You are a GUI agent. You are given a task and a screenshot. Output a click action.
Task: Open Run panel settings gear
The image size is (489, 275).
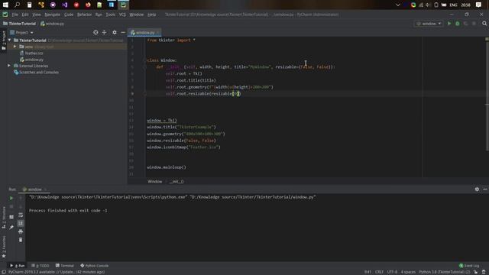[477, 189]
